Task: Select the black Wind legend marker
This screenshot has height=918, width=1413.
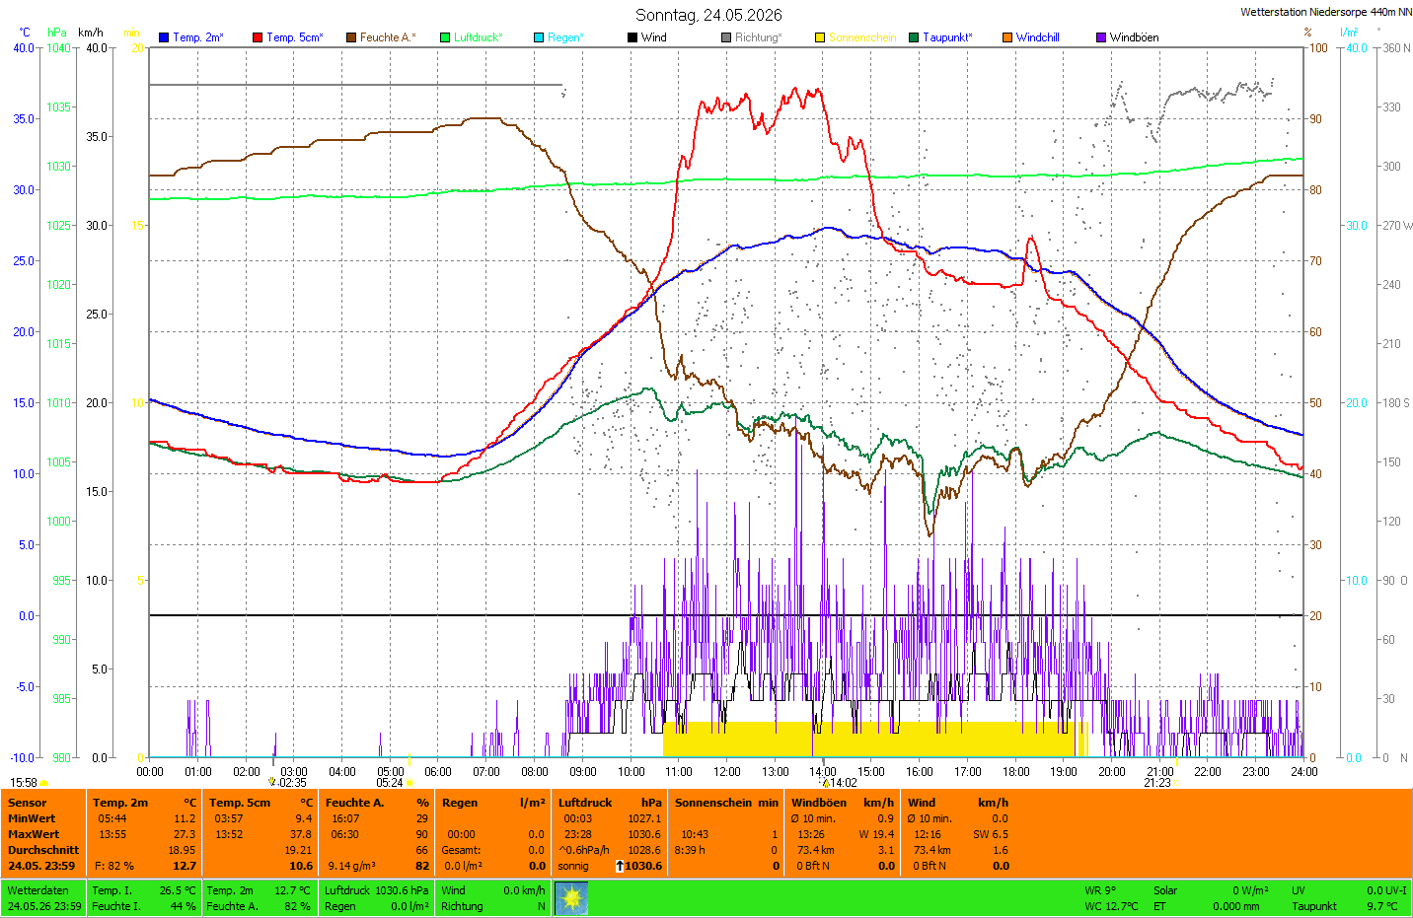Action: coord(632,37)
